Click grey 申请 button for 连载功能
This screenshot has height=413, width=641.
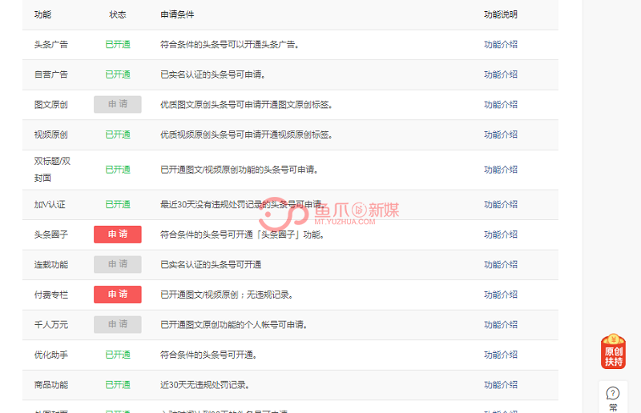[118, 265]
